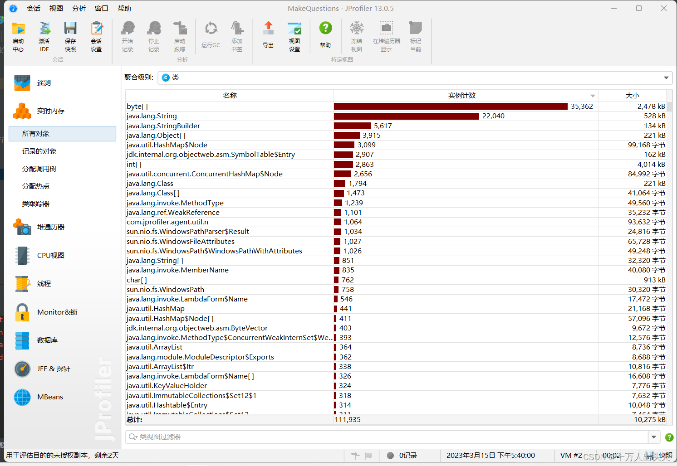677x466 pixels.
Task: Select the byte[ ] row
Action: click(396, 107)
